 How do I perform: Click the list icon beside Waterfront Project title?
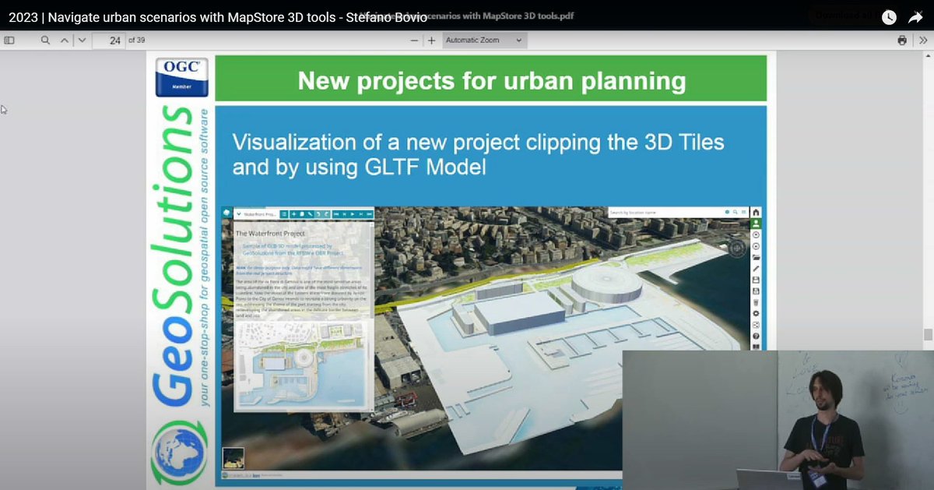[284, 213]
